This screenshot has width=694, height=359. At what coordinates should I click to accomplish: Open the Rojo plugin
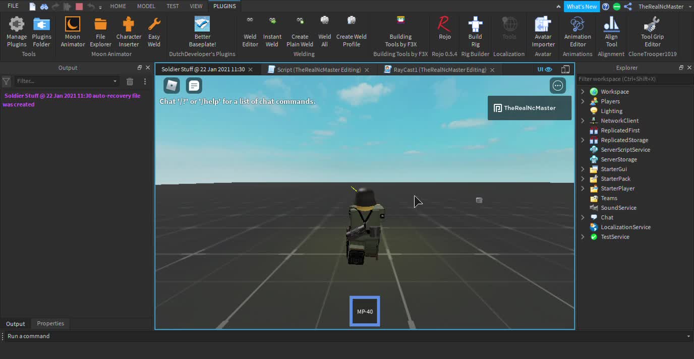pyautogui.click(x=444, y=28)
